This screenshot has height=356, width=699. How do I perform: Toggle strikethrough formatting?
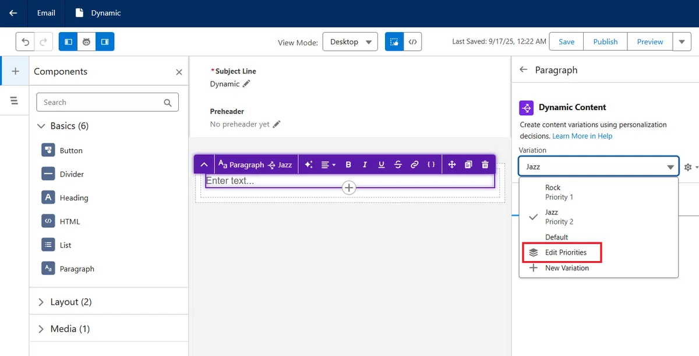tap(398, 165)
